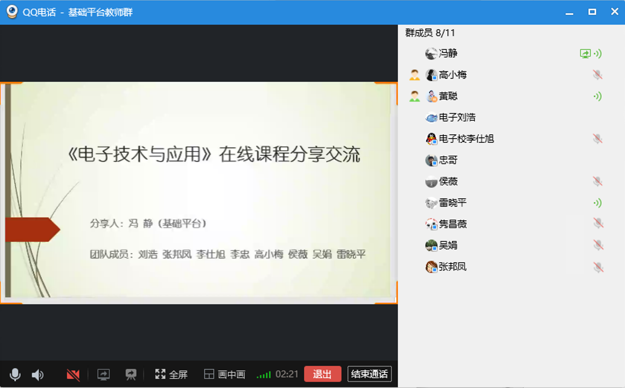The height and width of the screenshot is (388, 625).
Task: Click 冯静's screen sharing status icon
Action: pyautogui.click(x=585, y=54)
